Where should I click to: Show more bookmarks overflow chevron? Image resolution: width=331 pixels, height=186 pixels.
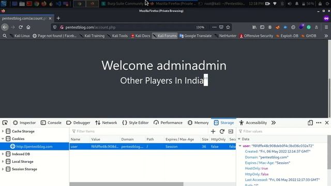pyautogui.click(x=326, y=36)
